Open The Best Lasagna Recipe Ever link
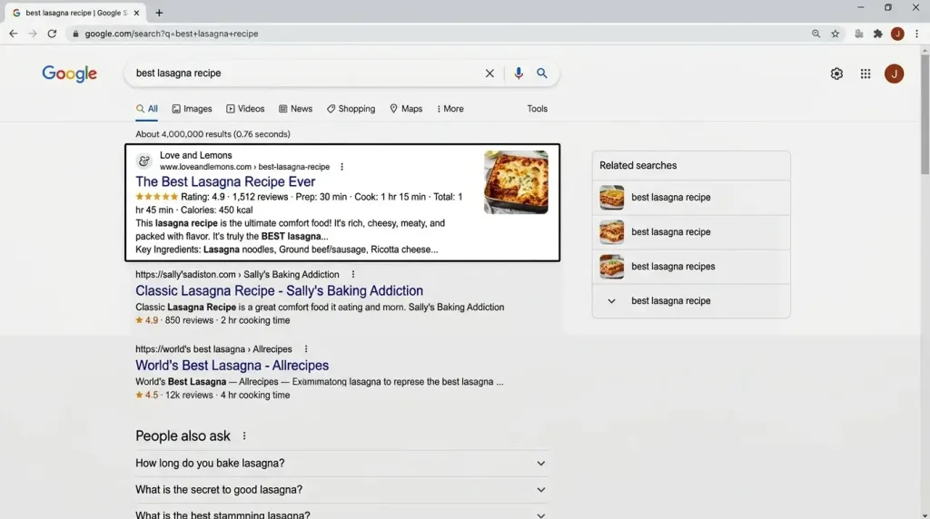The image size is (930, 519). click(x=225, y=181)
